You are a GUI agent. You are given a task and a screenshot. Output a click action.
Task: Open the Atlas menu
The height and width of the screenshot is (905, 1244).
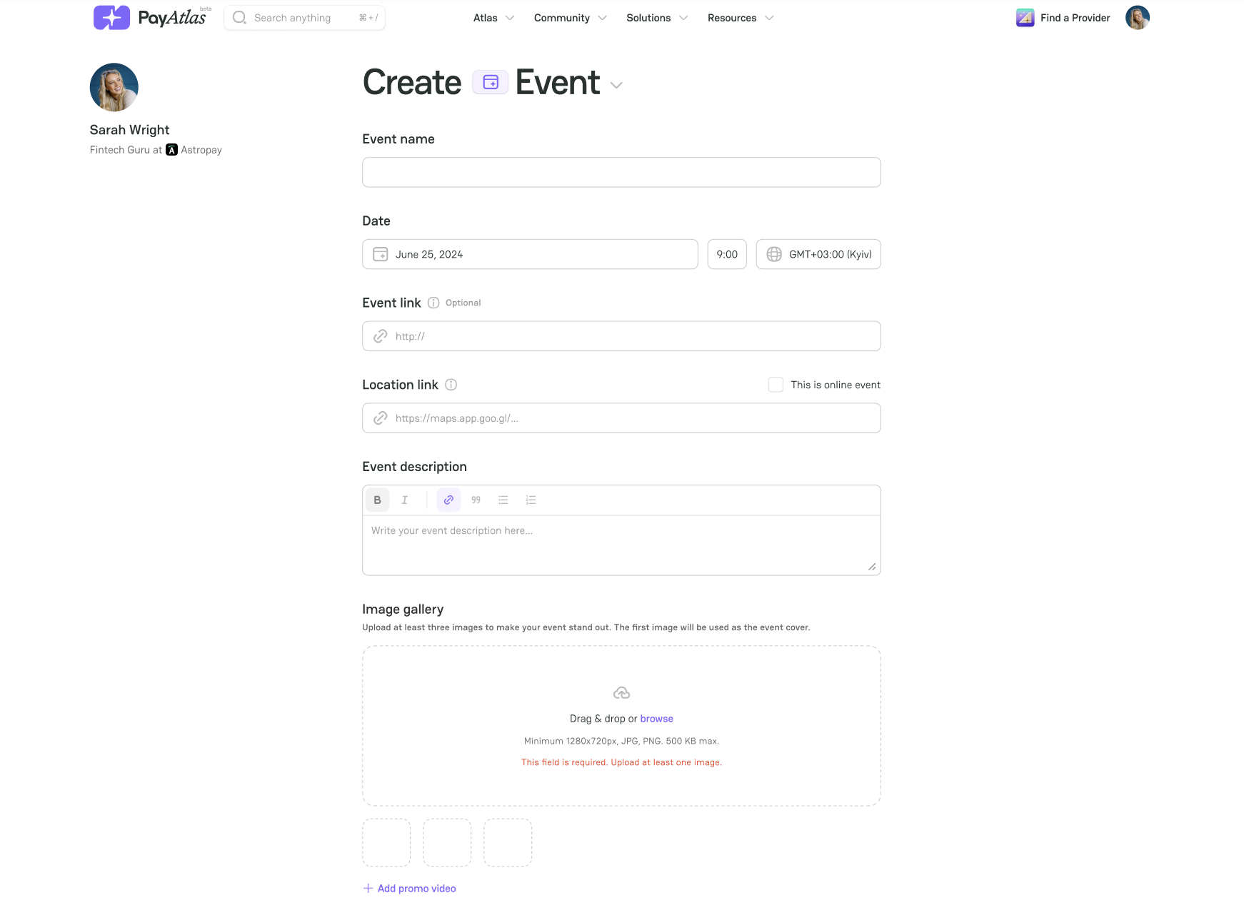pyautogui.click(x=493, y=18)
